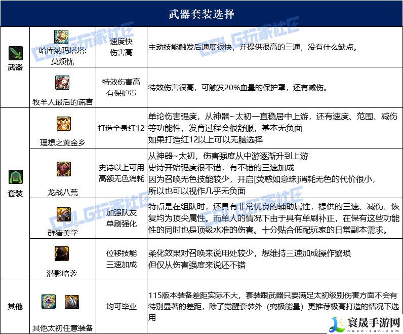Click the 特效伤害高 有保护罩 feature cell
The height and width of the screenshot is (334, 403).
[122, 88]
